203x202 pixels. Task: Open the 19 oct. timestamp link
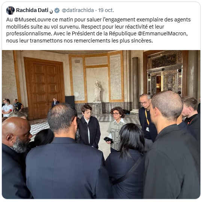point(106,10)
